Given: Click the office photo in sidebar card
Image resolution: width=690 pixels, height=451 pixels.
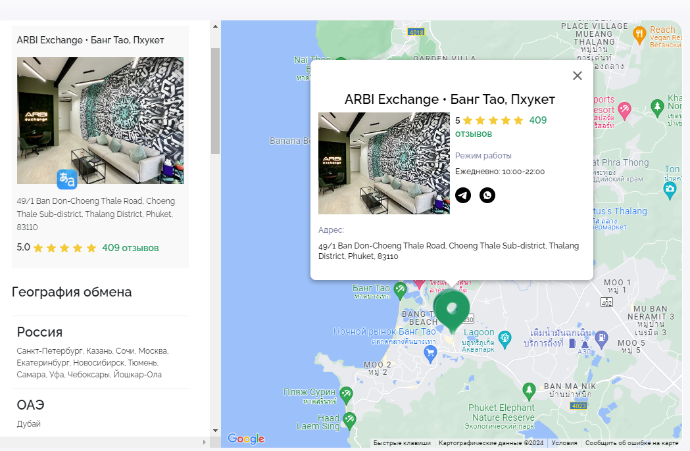Looking at the screenshot, I should (x=101, y=120).
